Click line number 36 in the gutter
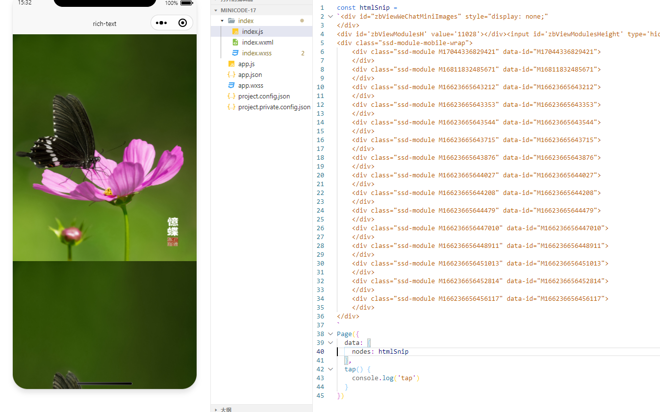The height and width of the screenshot is (412, 660). pyautogui.click(x=320, y=316)
